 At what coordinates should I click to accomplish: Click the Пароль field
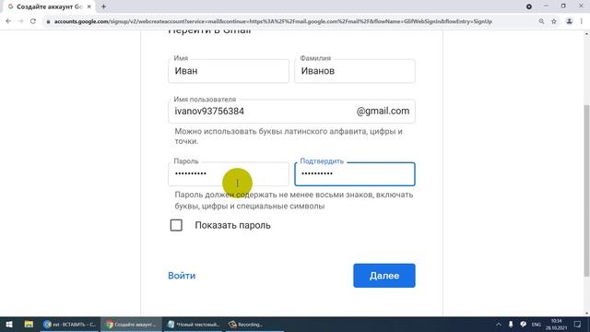coord(229,174)
